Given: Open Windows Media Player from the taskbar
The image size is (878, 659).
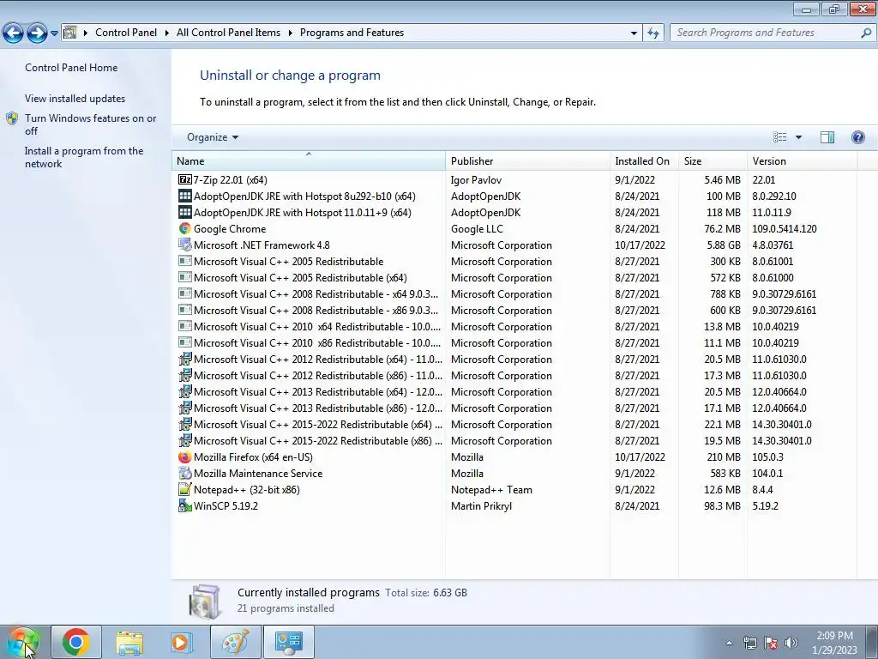Looking at the screenshot, I should tap(181, 642).
